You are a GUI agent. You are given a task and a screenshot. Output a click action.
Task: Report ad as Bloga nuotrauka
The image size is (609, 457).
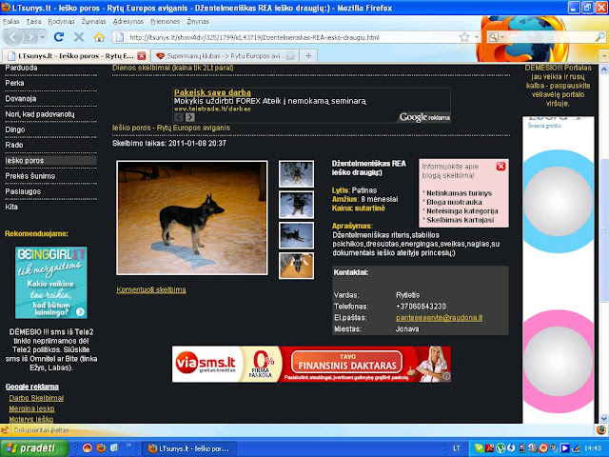point(454,202)
